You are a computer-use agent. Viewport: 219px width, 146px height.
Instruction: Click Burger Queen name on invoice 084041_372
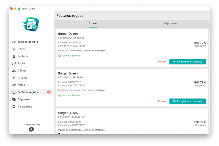(x=68, y=113)
